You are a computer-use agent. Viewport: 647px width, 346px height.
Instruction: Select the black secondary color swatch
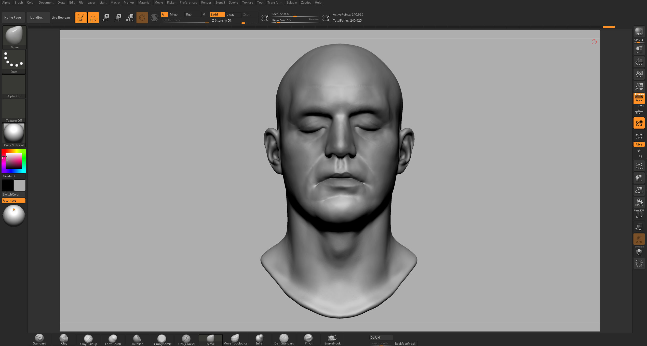click(8, 185)
